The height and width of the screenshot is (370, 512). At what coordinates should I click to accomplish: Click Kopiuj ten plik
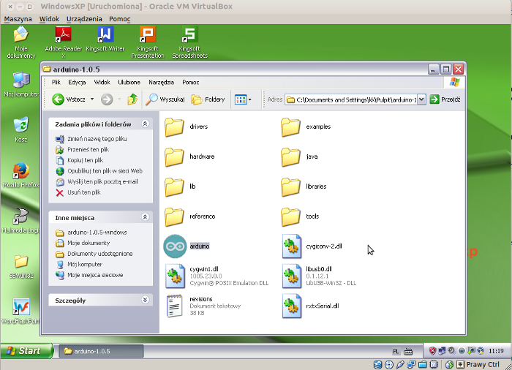[x=86, y=160]
